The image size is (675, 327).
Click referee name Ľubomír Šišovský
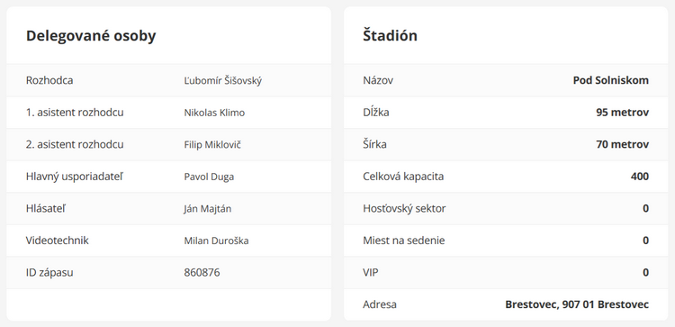click(x=223, y=80)
